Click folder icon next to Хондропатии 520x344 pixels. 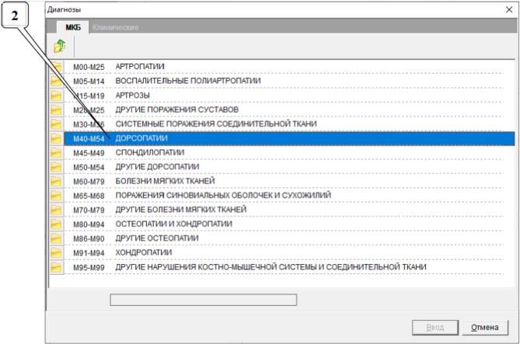point(56,252)
